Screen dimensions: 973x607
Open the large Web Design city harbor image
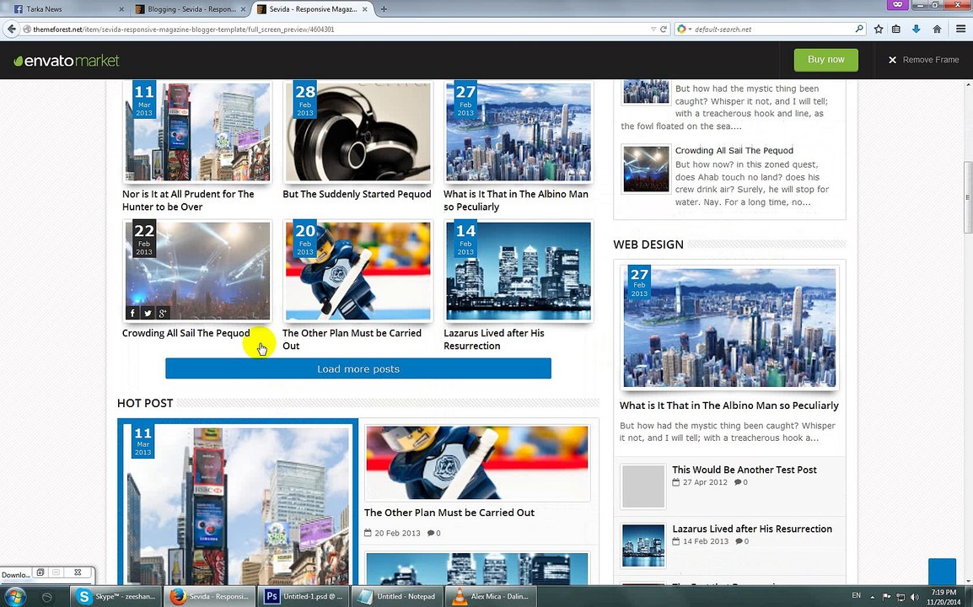[x=730, y=328]
